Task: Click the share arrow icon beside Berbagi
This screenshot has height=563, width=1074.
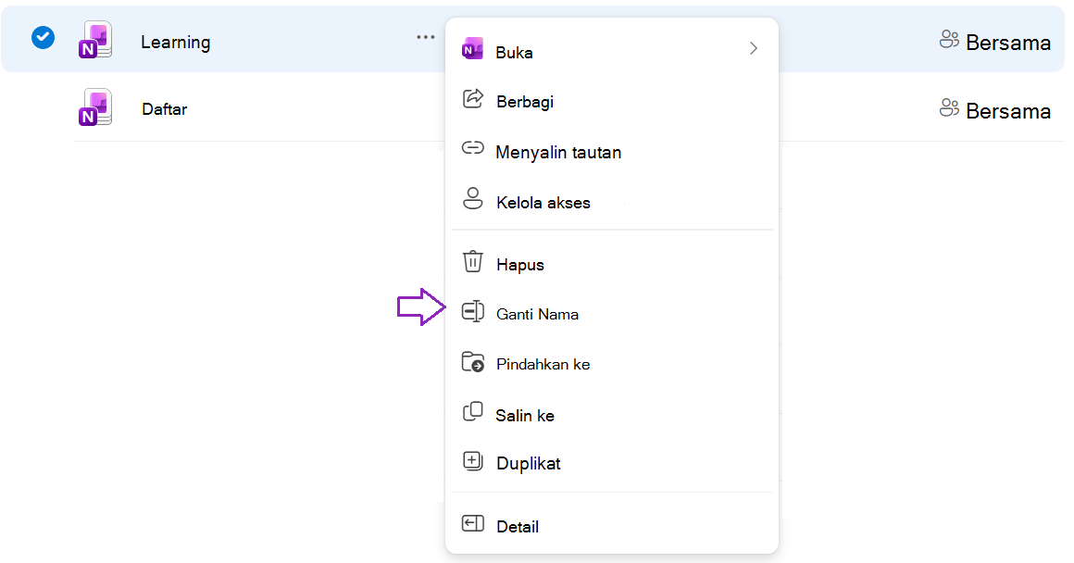Action: [x=472, y=99]
